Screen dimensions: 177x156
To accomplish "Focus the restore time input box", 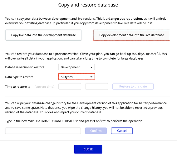I will [x=97, y=86].
